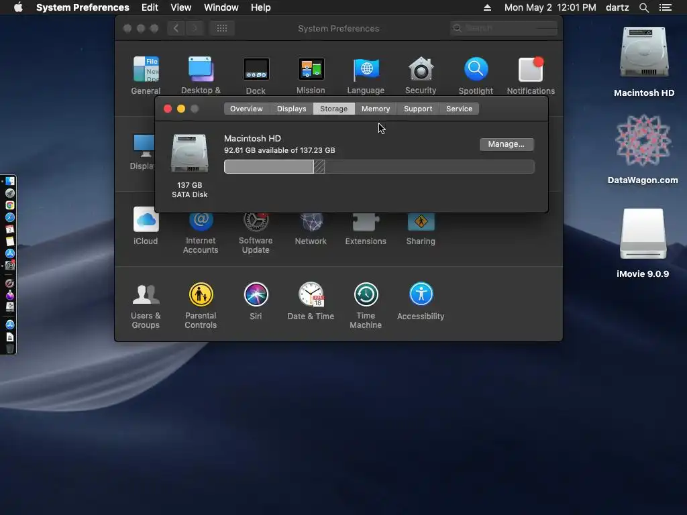Open Users & Groups preferences
The height and width of the screenshot is (515, 687).
[146, 306]
